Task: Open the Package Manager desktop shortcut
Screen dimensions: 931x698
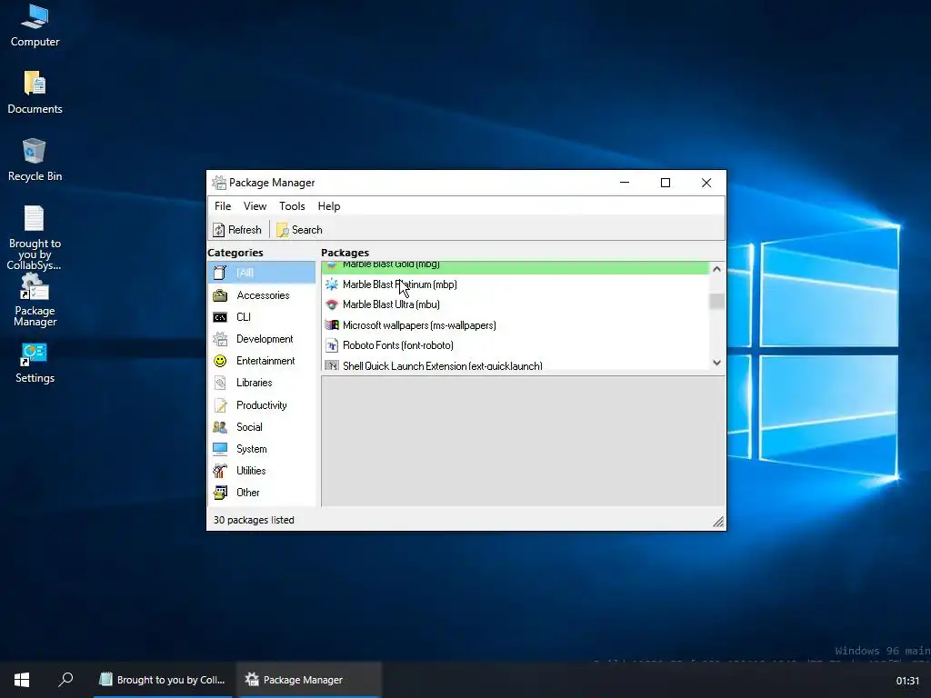Action: click(x=35, y=300)
